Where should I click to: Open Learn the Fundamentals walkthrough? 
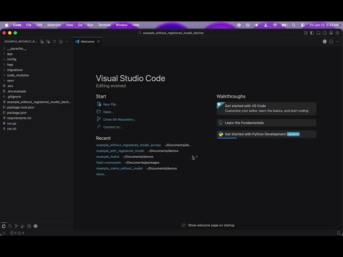coord(266,123)
